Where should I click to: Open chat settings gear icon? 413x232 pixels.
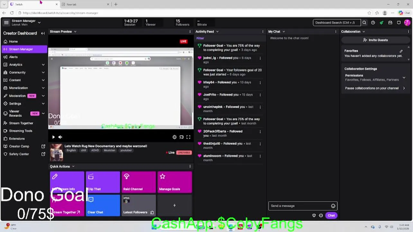click(x=321, y=216)
